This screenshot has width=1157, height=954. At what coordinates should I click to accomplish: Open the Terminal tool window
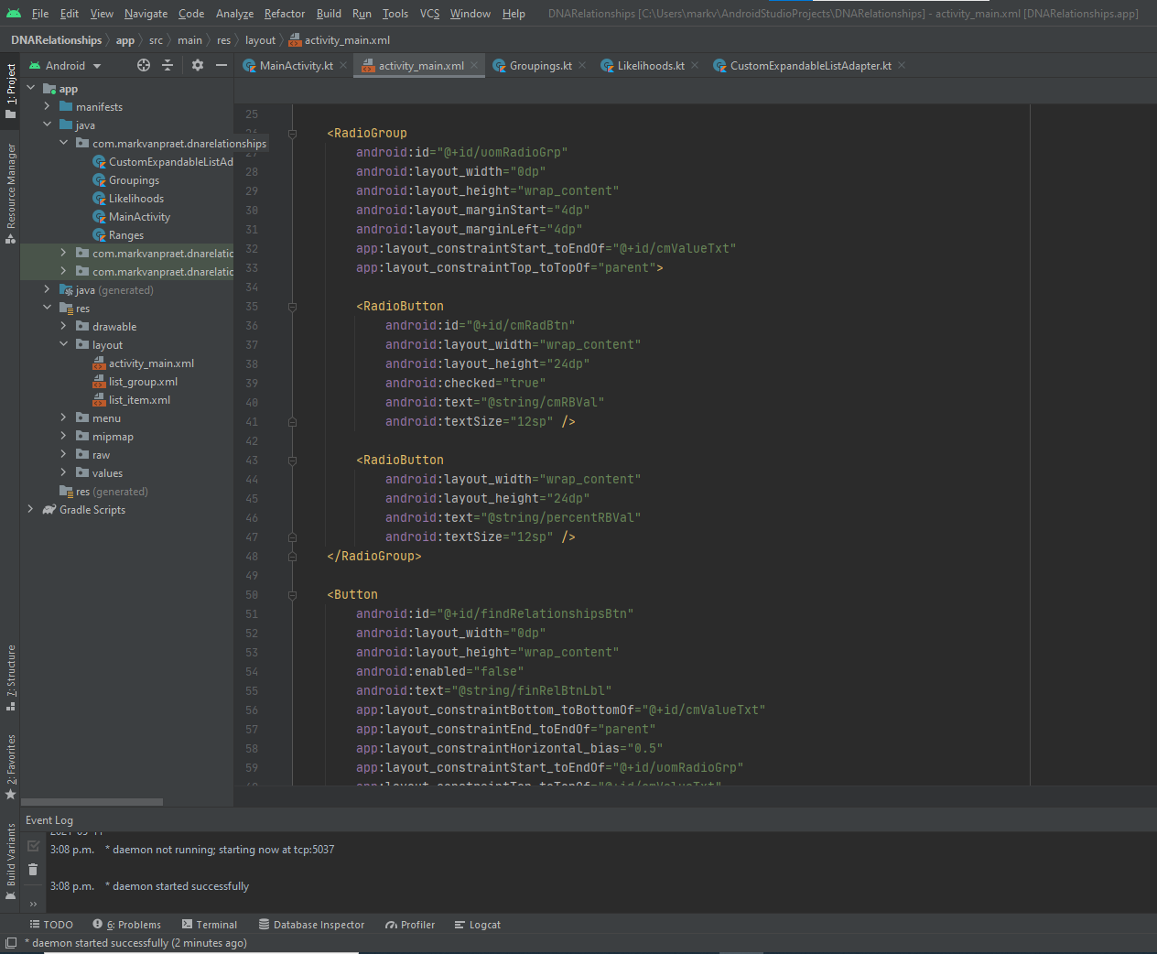coord(210,925)
